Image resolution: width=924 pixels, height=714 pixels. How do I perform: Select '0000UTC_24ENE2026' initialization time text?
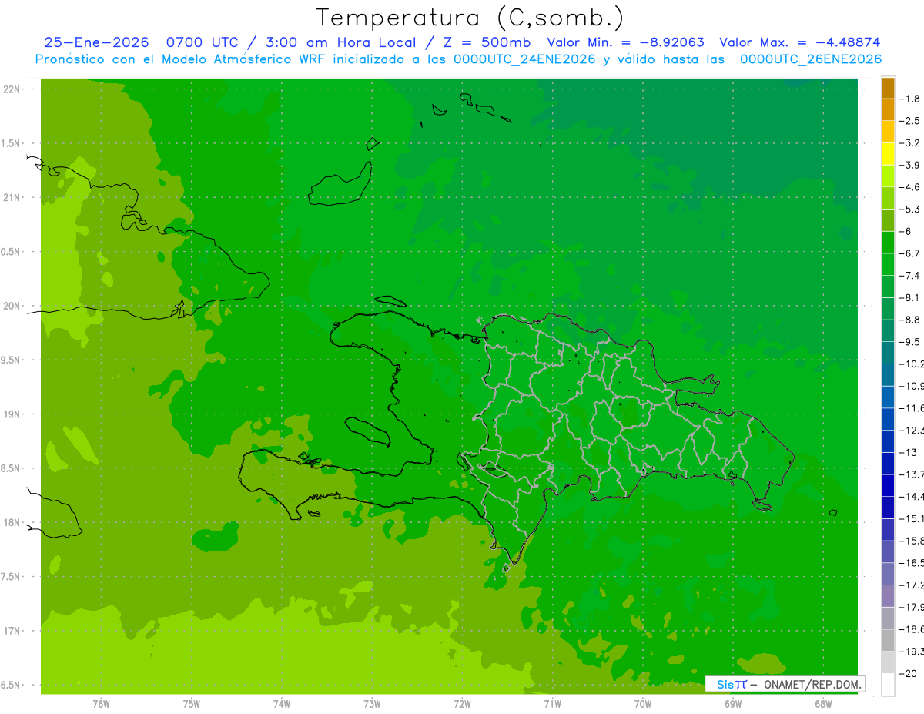[x=525, y=59]
